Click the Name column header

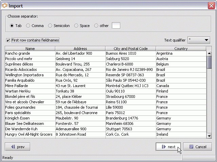(30, 49)
